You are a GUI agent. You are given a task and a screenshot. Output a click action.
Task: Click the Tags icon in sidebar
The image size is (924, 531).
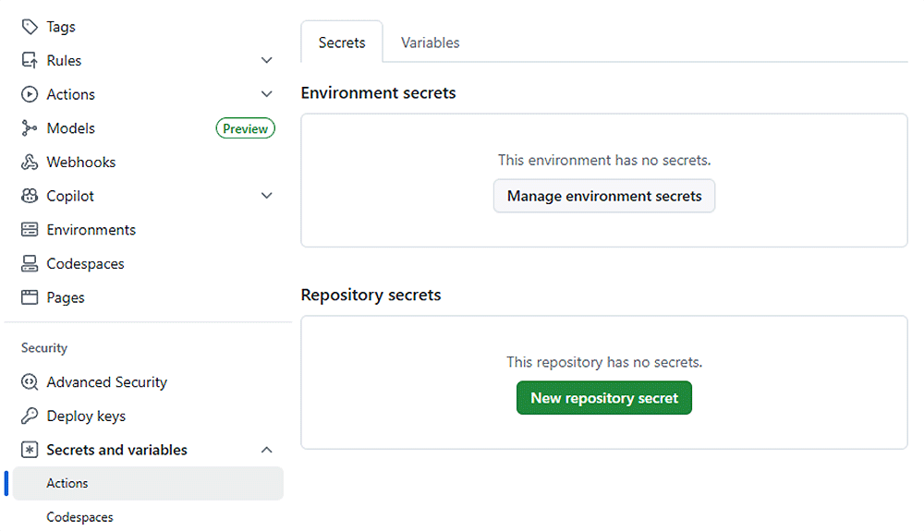coord(30,27)
